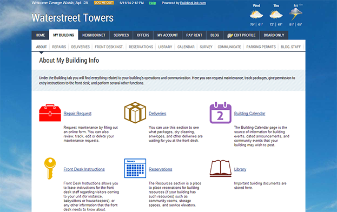Select the Communicate submenu item

click(229, 47)
